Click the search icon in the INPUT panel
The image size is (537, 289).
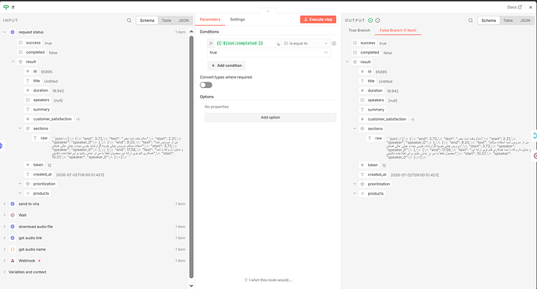(x=129, y=20)
